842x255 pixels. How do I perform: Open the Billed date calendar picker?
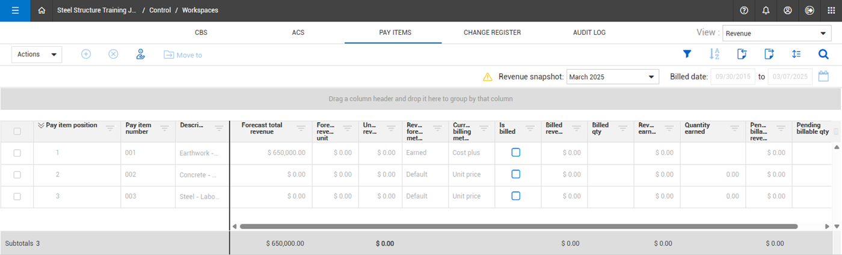pos(824,77)
